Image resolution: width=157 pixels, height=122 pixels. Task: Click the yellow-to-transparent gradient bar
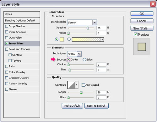[x=86, y=39]
